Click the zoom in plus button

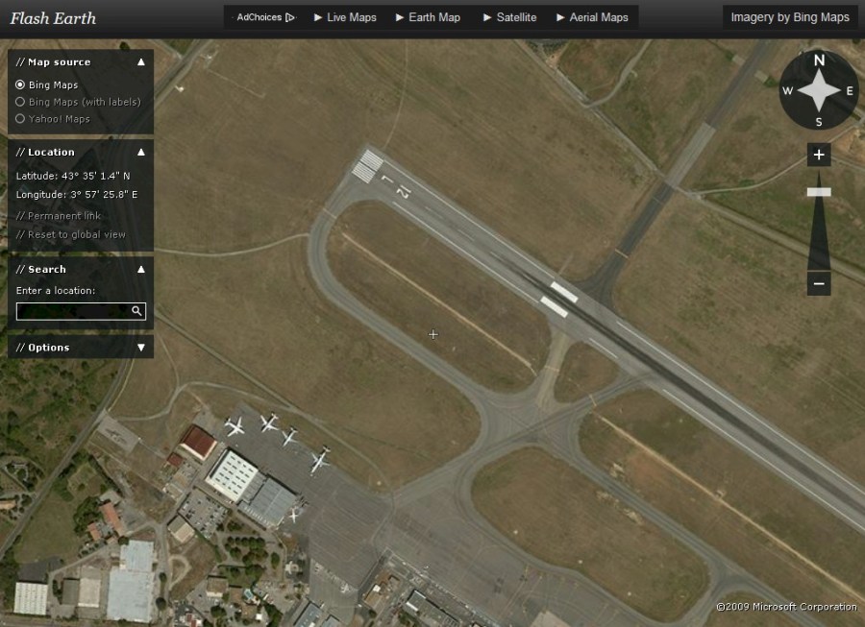819,155
